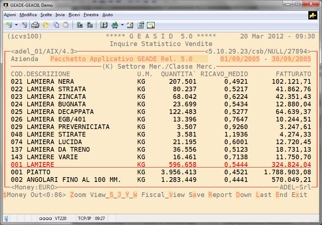Open the Scelte menu
322x225 pixels.
46,15
